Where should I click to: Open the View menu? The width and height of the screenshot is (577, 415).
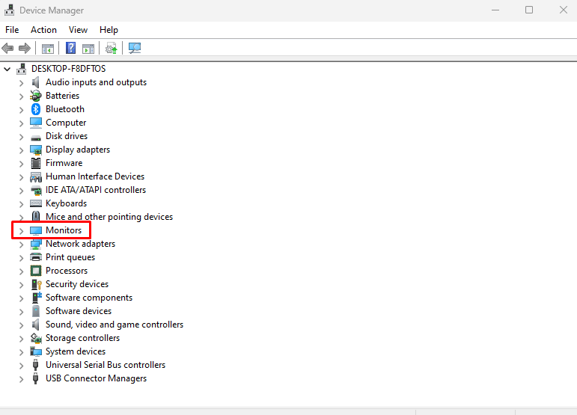click(78, 30)
